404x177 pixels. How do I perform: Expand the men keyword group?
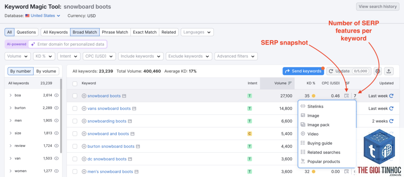pyautogui.click(x=11, y=120)
